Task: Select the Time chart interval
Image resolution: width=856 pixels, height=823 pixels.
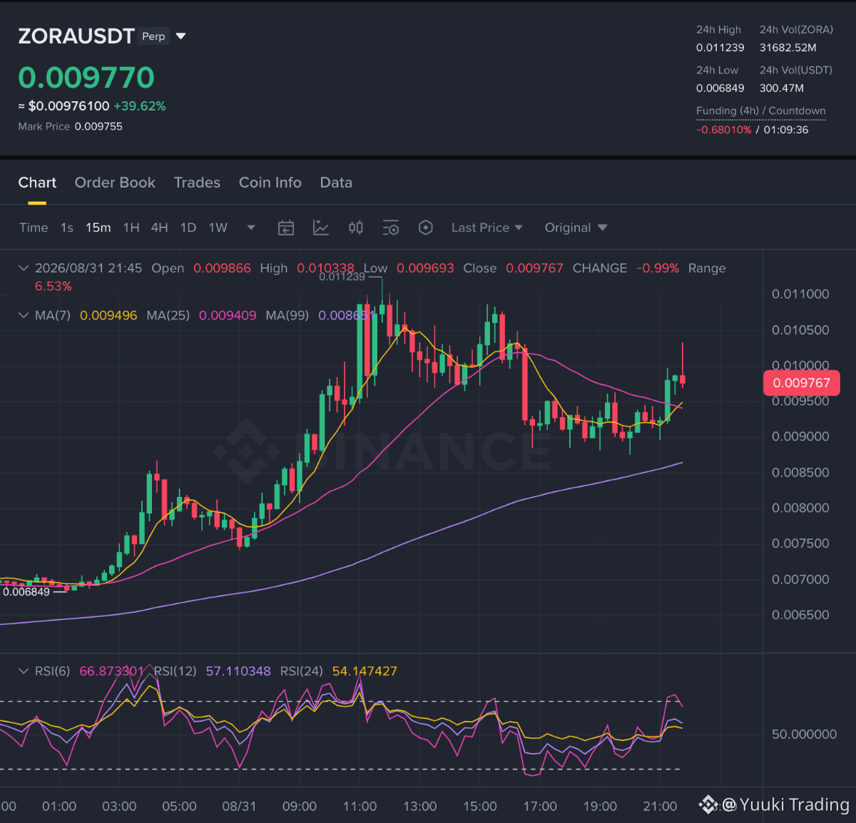Action: (34, 228)
